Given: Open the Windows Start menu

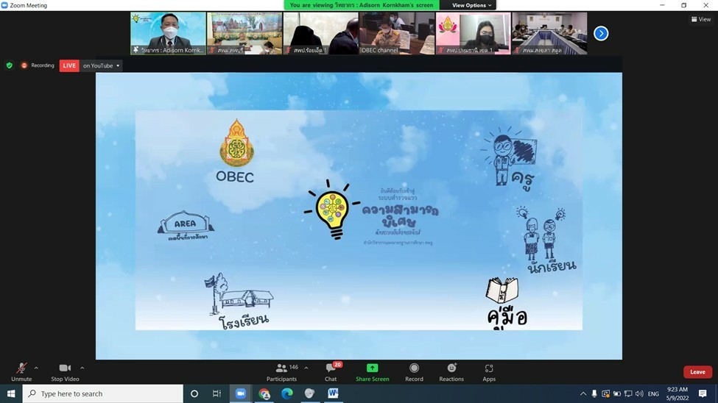Looking at the screenshot, I should click(11, 393).
